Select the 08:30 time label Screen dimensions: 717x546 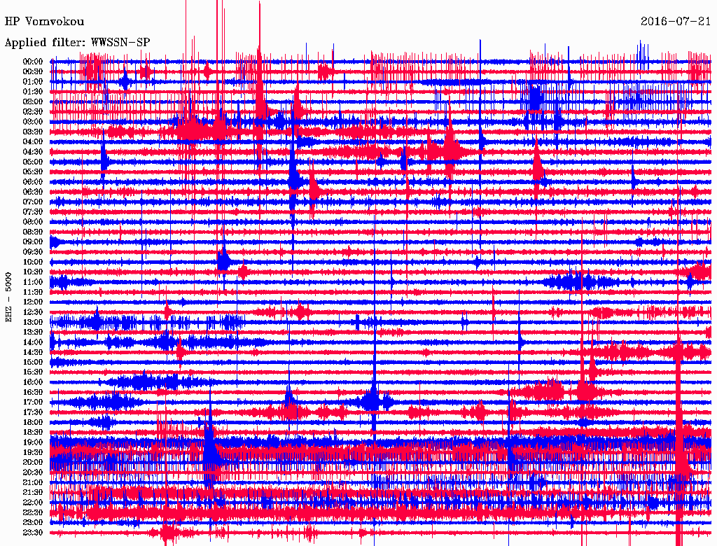33,232
